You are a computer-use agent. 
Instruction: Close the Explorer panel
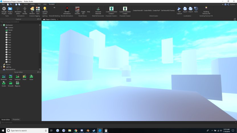[40, 19]
